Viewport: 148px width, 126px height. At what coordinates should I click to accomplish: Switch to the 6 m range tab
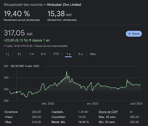tap(43, 54)
